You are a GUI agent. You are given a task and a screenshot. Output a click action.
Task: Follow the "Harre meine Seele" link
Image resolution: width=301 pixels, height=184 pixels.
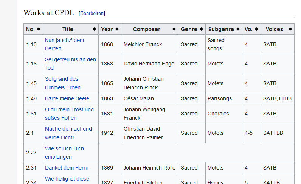point(67,98)
